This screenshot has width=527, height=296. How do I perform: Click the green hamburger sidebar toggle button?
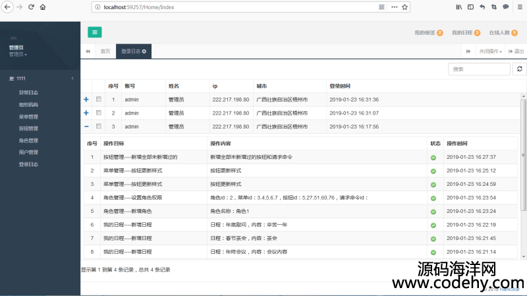pyautogui.click(x=95, y=32)
